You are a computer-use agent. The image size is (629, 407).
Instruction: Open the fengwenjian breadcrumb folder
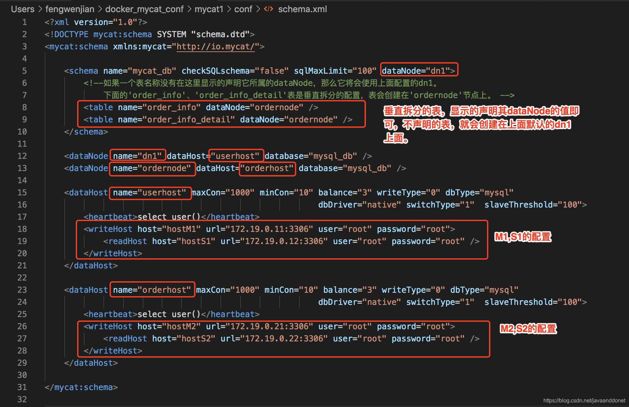[x=70, y=9]
